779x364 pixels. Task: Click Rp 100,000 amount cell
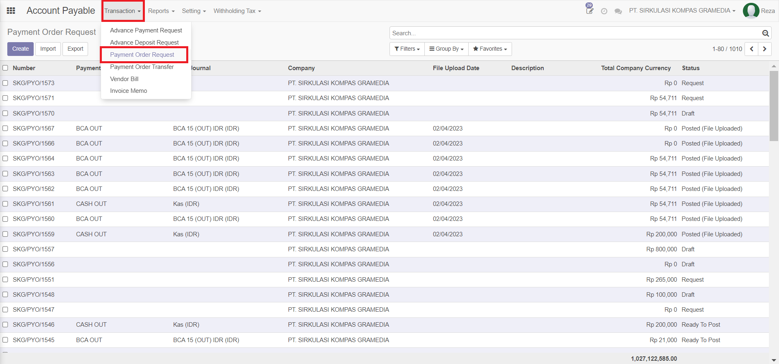pos(661,295)
